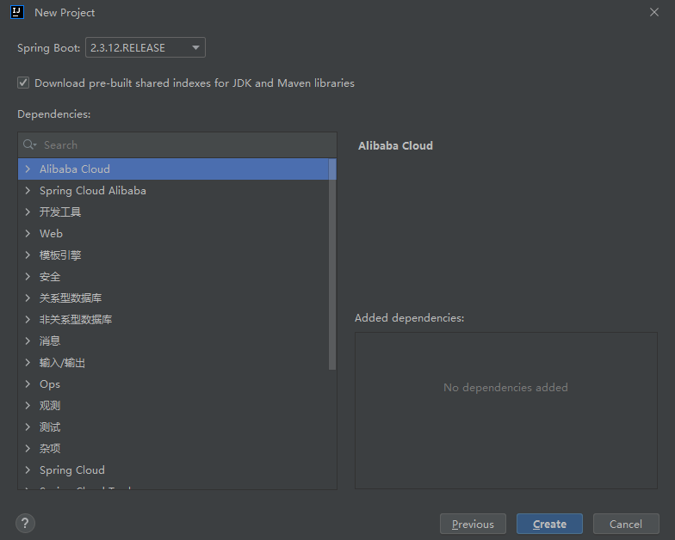Image resolution: width=675 pixels, height=540 pixels.
Task: Click the IntelliJ IDEA logo icon
Action: pos(17,12)
